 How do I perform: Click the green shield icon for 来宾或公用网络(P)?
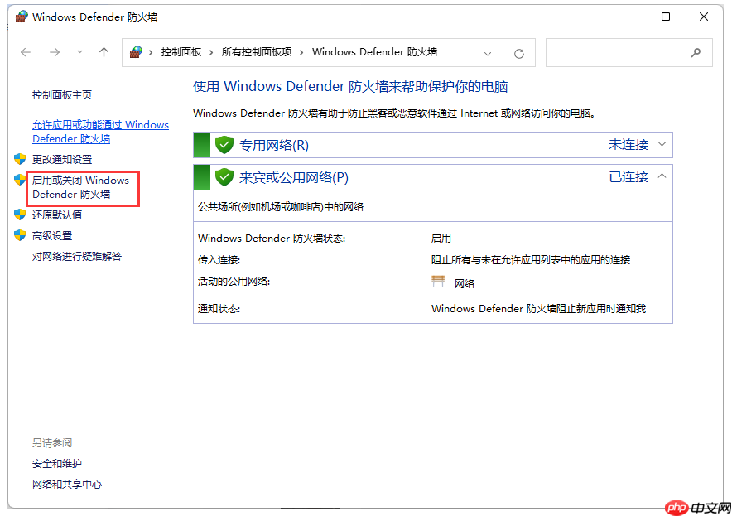(224, 177)
